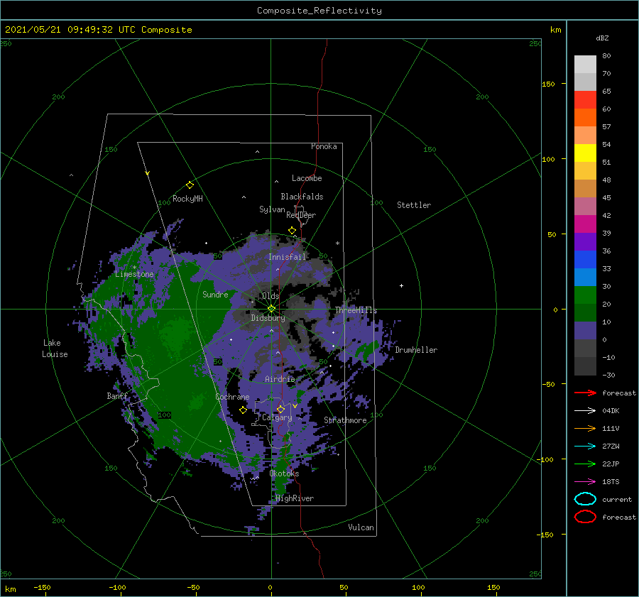Click the dBZ legend heading

pyautogui.click(x=602, y=38)
